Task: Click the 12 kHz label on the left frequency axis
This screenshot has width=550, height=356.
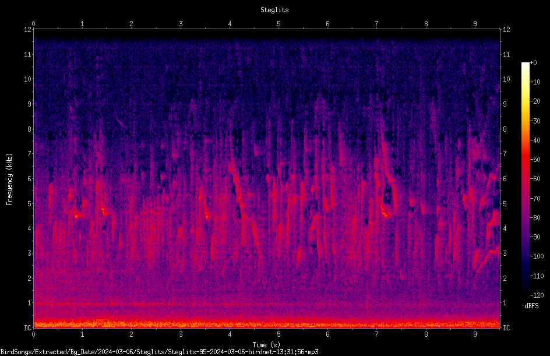Action: (27, 30)
